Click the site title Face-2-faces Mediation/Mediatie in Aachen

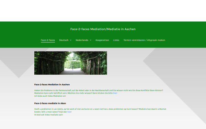tap(103, 29)
